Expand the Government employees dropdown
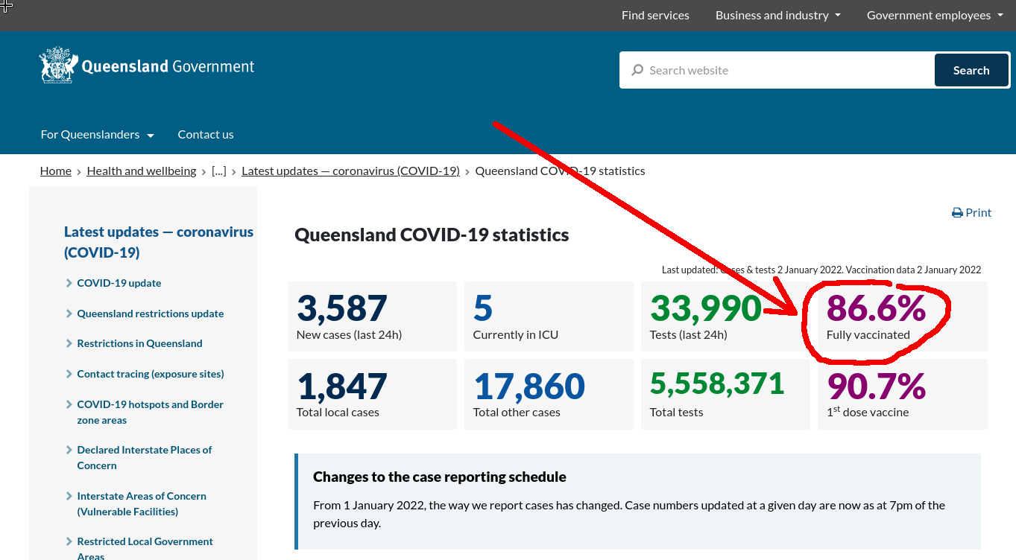Viewport: 1016px width, 560px height. 935,15
